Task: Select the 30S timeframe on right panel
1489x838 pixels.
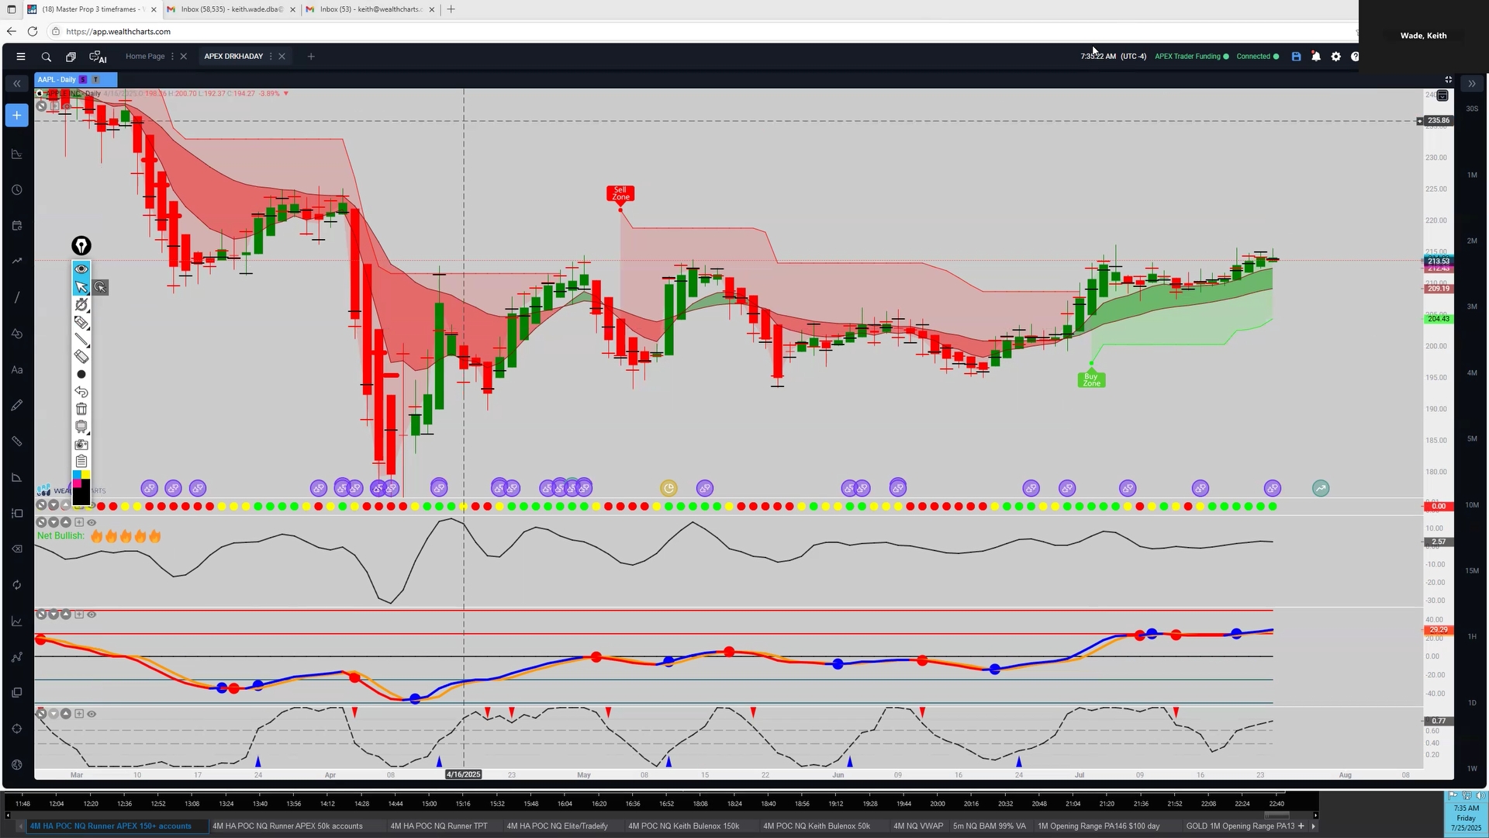Action: (1472, 109)
